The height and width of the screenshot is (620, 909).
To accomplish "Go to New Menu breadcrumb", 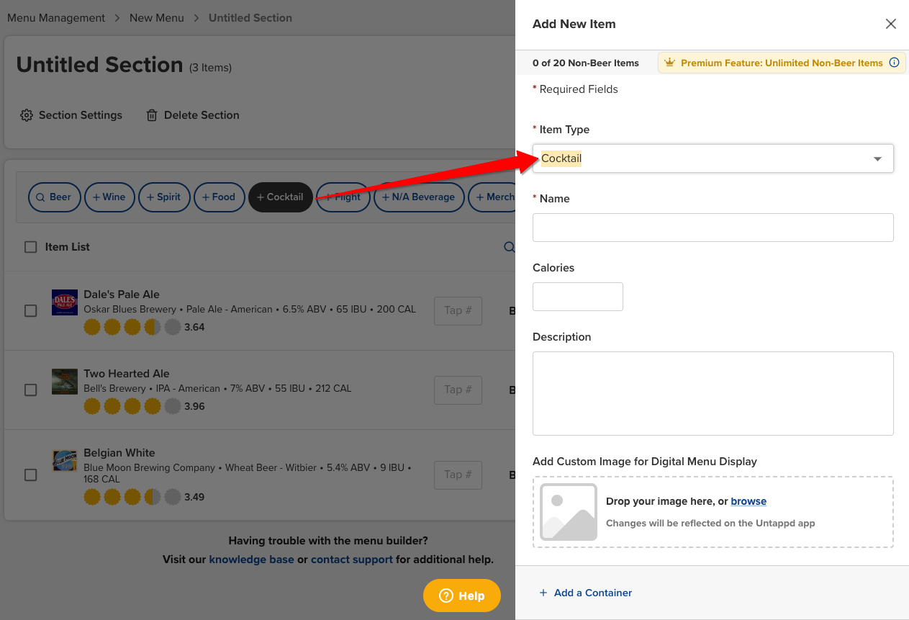I will [157, 18].
